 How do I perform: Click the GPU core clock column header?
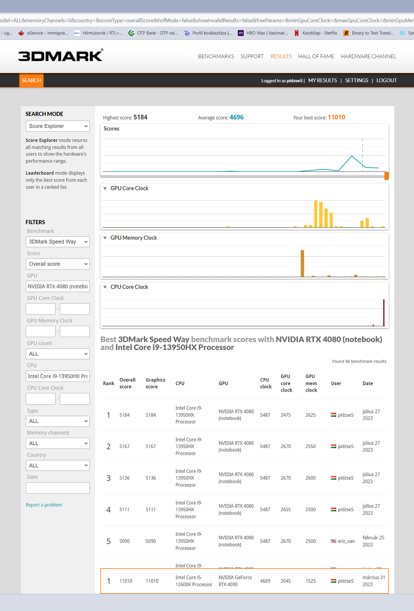286,383
